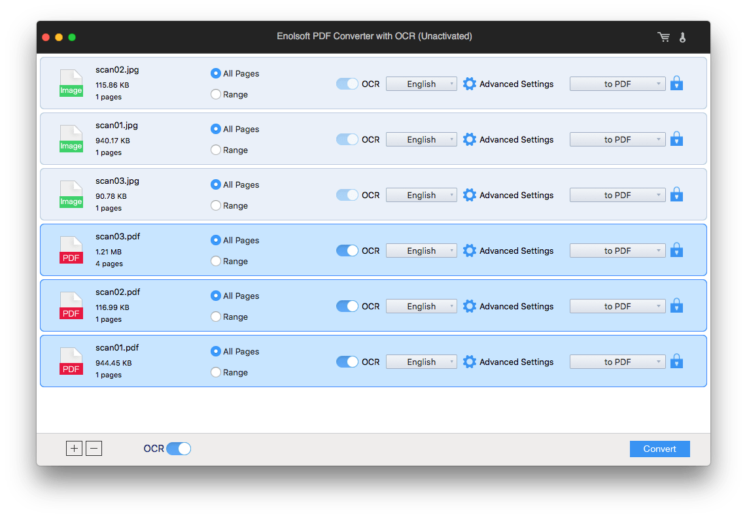Open 'to PDF' format dropdown for scan02.jpg
747x518 pixels.
click(617, 84)
